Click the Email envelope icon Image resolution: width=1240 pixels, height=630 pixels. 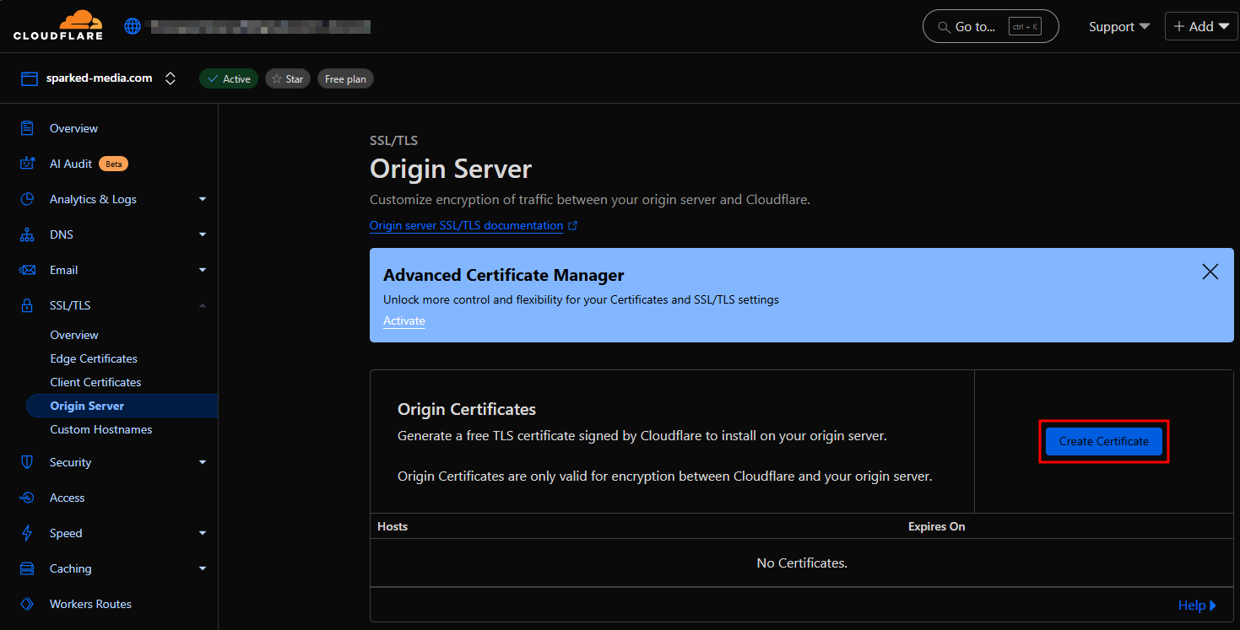[28, 270]
